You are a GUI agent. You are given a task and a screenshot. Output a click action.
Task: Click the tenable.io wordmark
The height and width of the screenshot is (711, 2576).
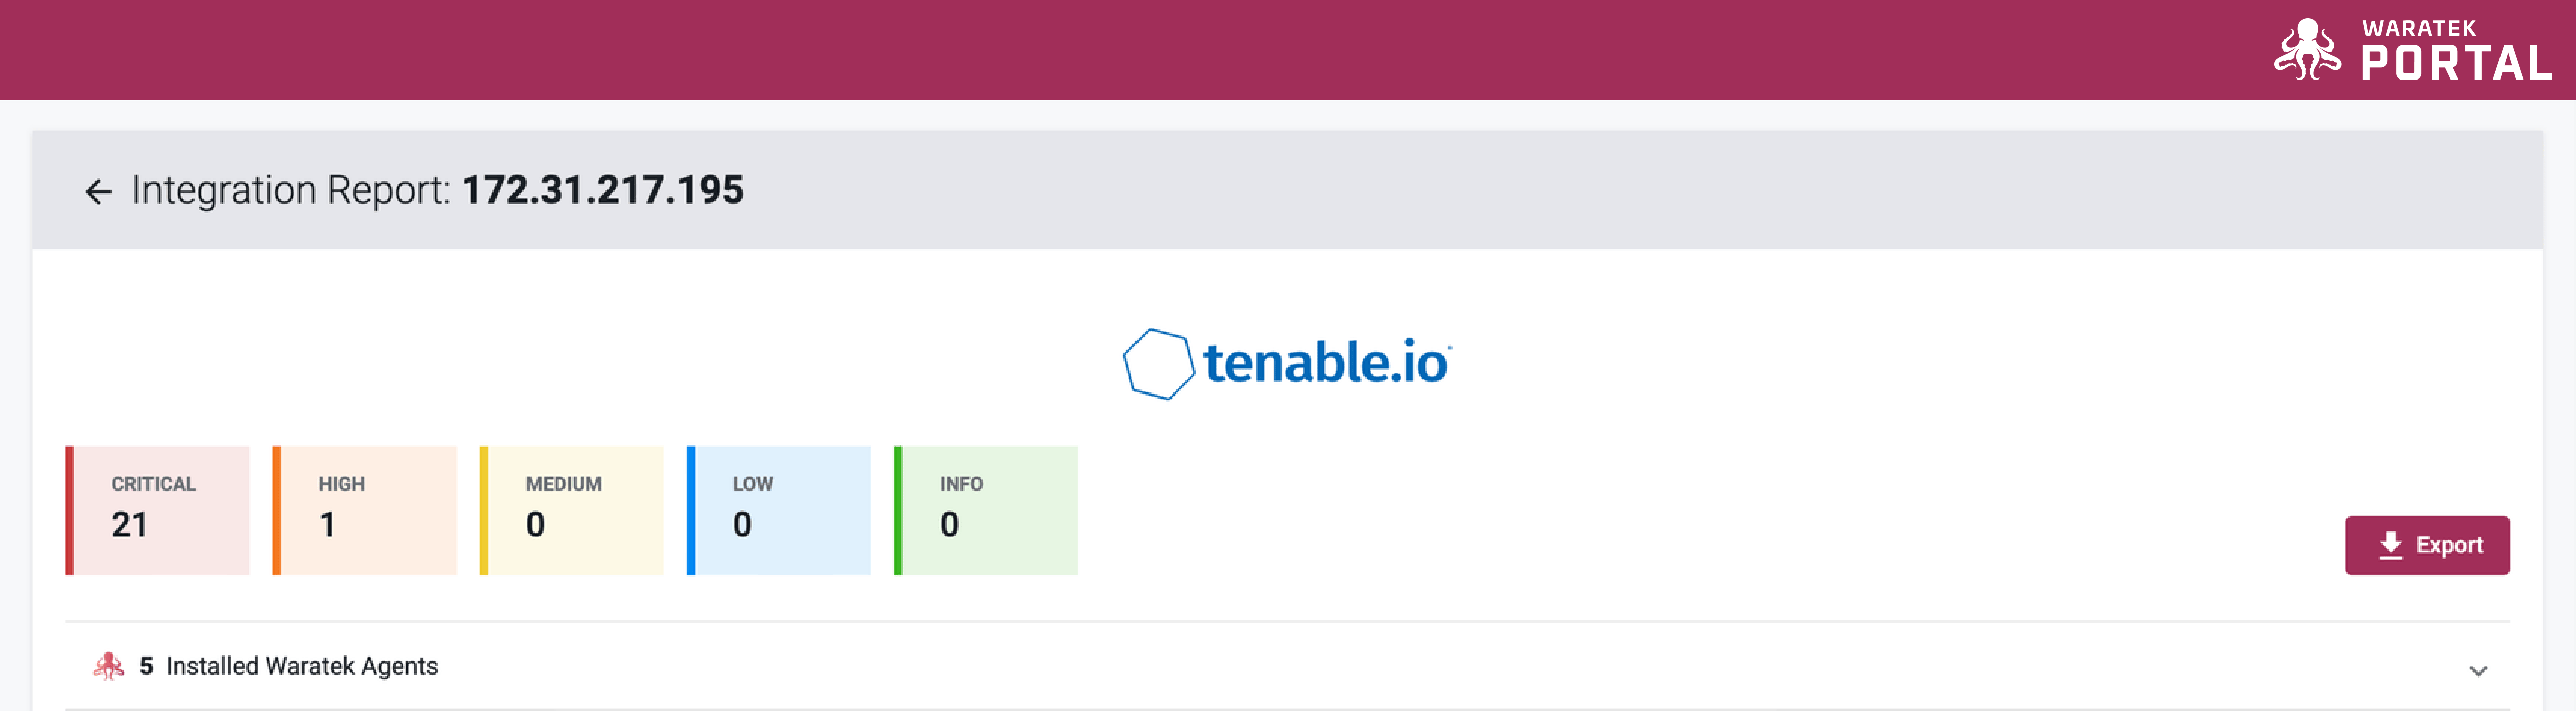point(1327,362)
